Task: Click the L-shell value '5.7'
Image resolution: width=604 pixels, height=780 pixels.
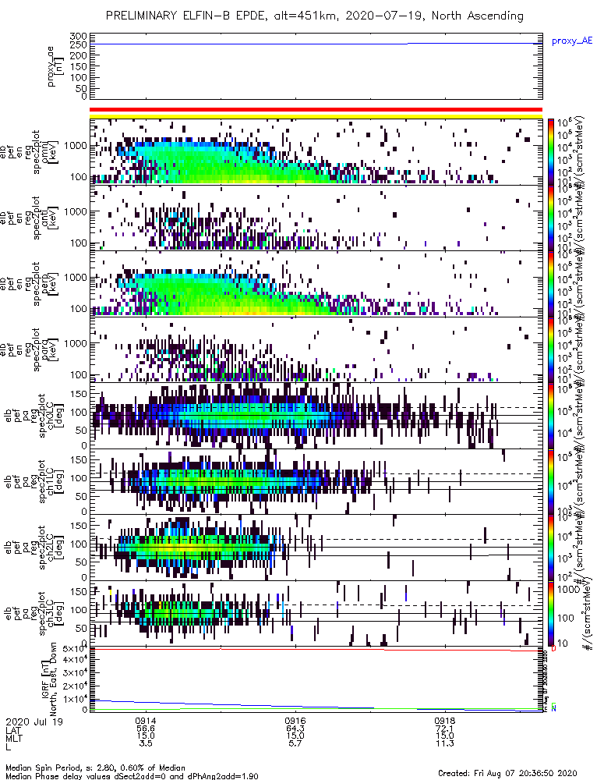Action: 295,743
